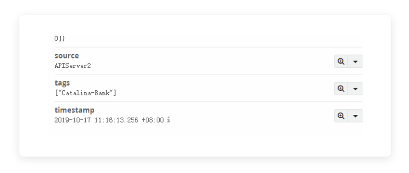Click the magnifier icon for source field
The height and width of the screenshot is (173, 409).
(341, 62)
